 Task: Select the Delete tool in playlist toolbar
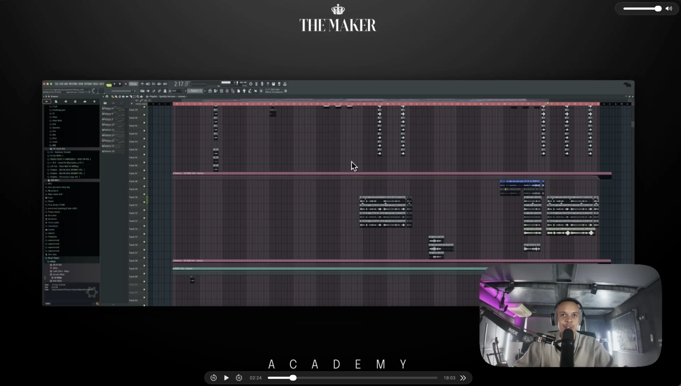pyautogui.click(x=120, y=97)
